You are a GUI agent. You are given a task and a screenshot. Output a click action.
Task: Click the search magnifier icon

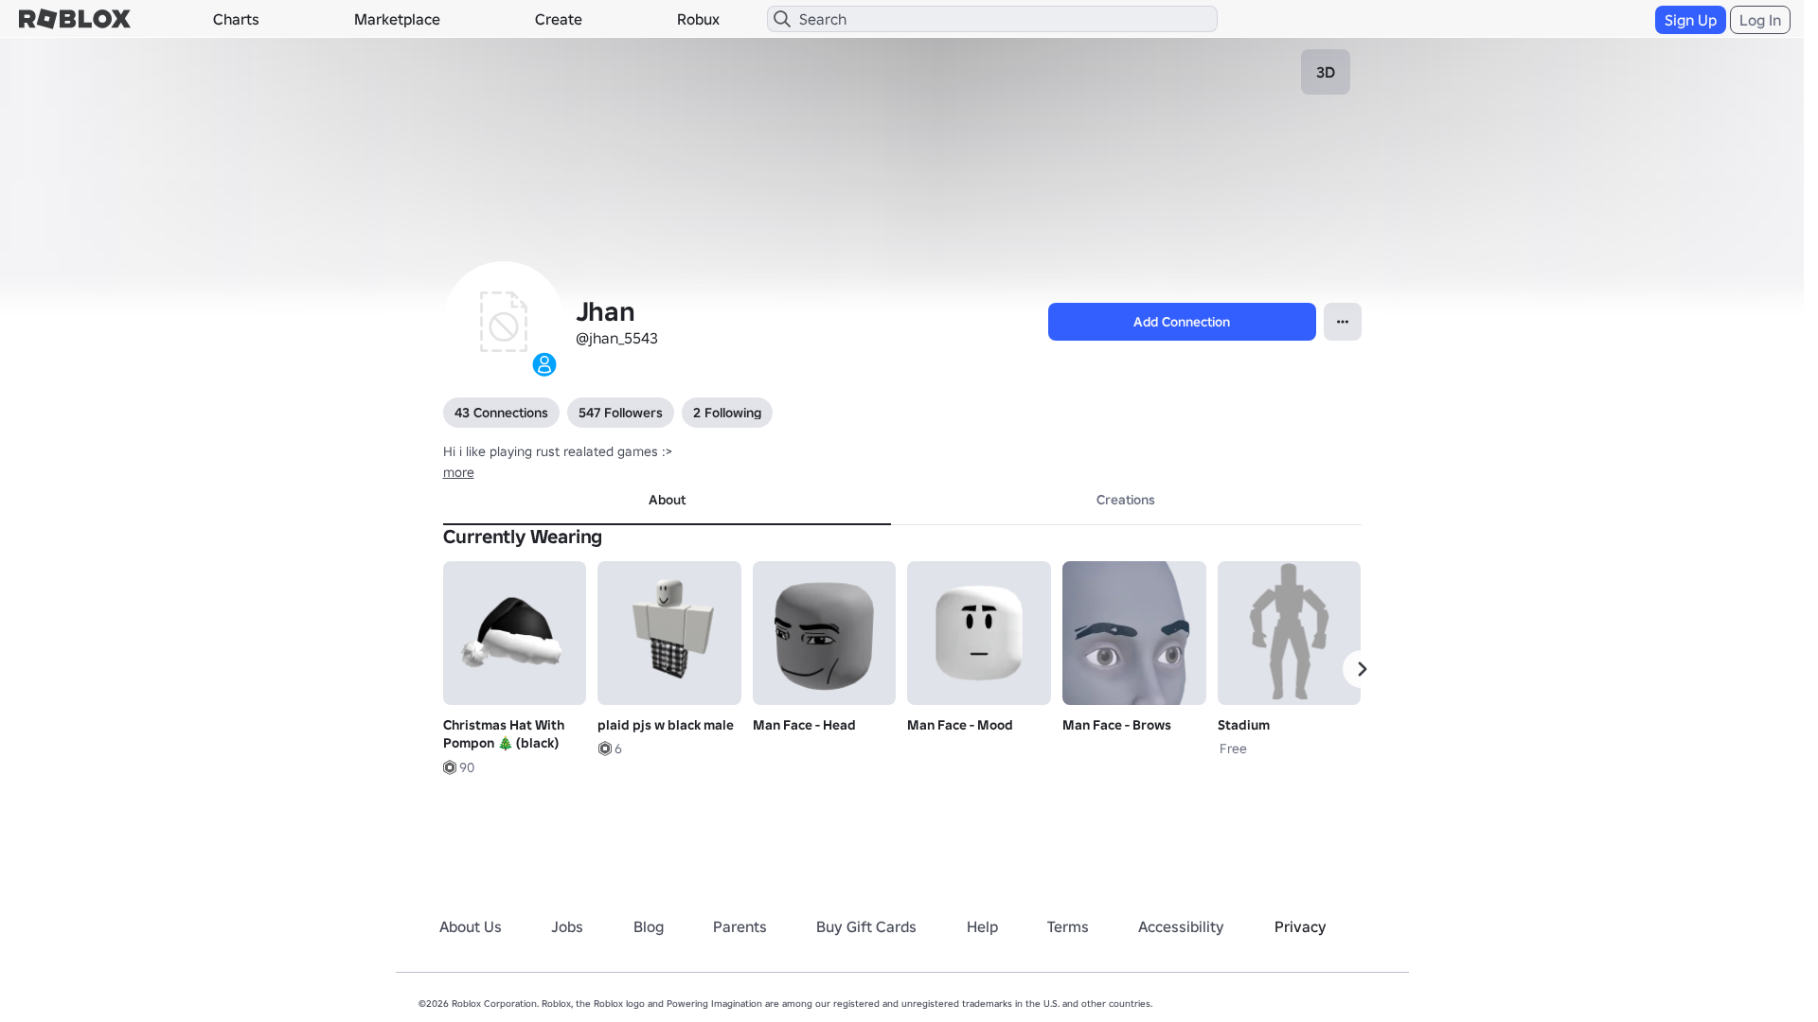click(781, 19)
